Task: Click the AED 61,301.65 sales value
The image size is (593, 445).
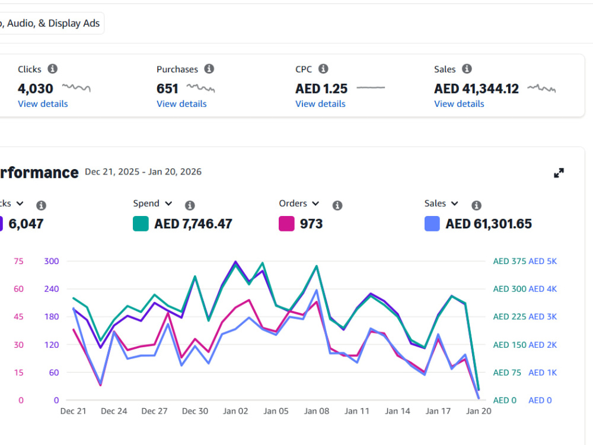Action: coord(489,224)
